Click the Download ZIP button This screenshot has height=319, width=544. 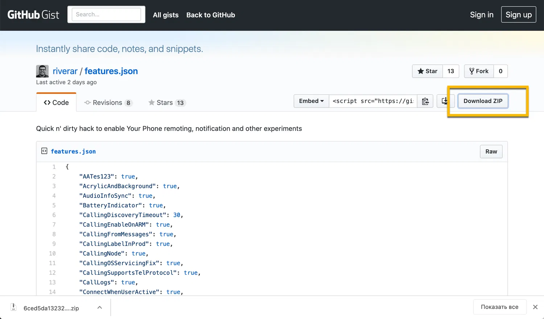[x=483, y=101]
